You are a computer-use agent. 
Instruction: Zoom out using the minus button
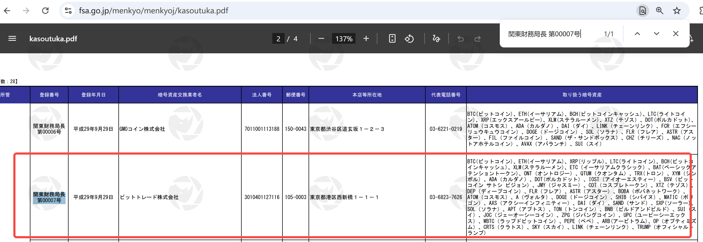321,38
